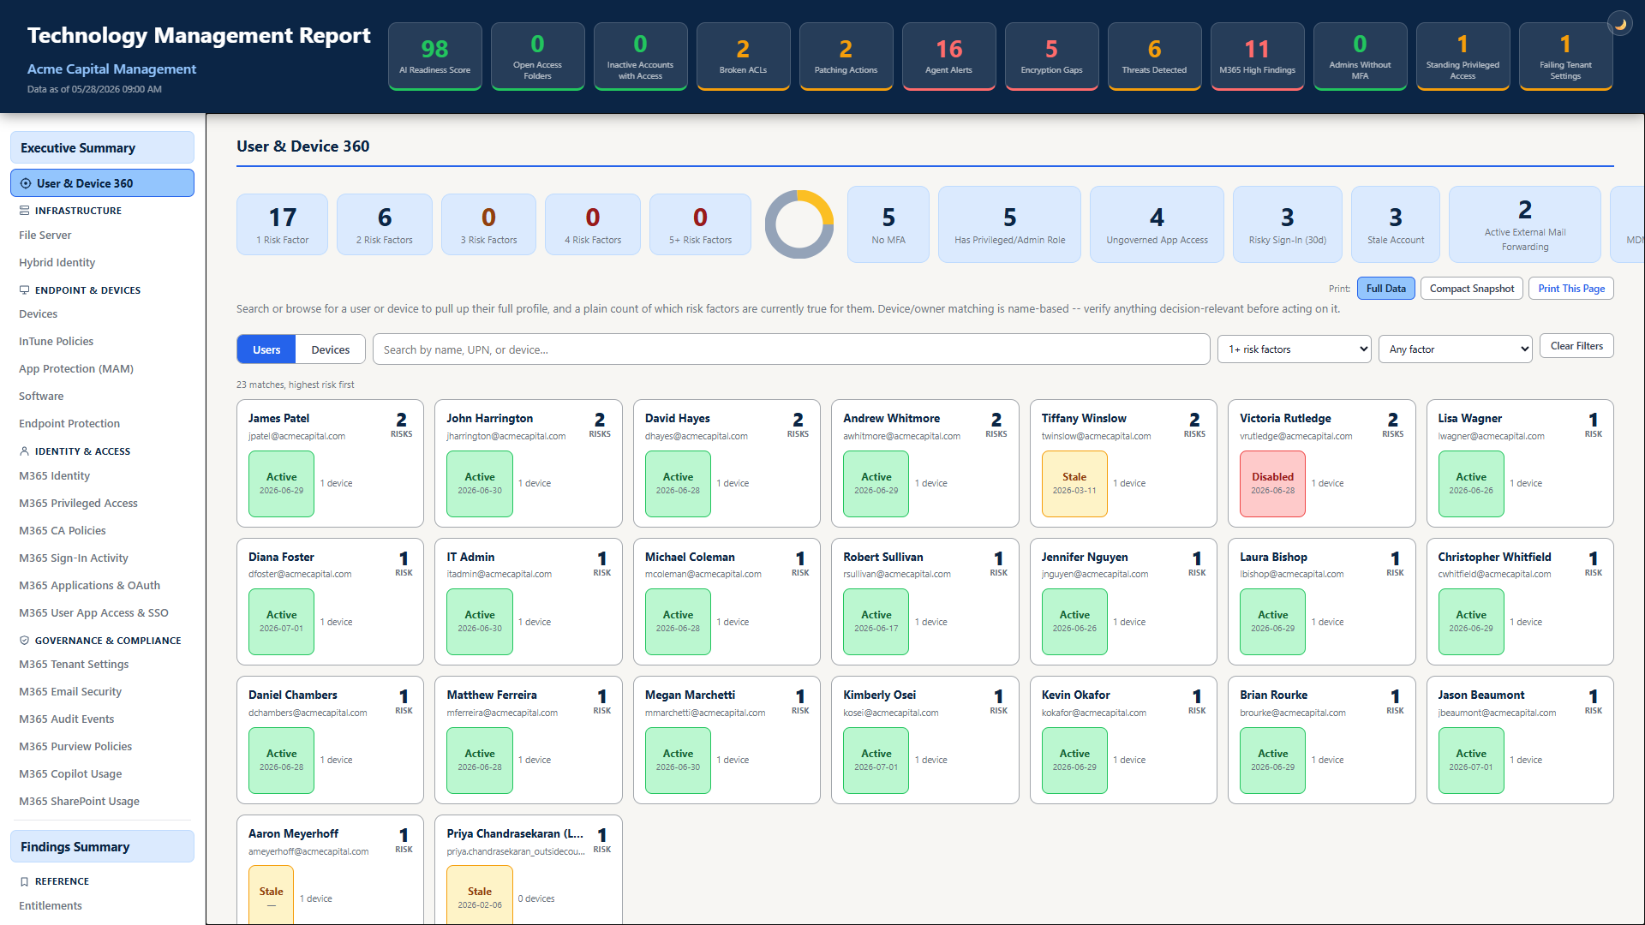1645x925 pixels.
Task: Open Hybrid Identity page
Action: [x=57, y=263]
